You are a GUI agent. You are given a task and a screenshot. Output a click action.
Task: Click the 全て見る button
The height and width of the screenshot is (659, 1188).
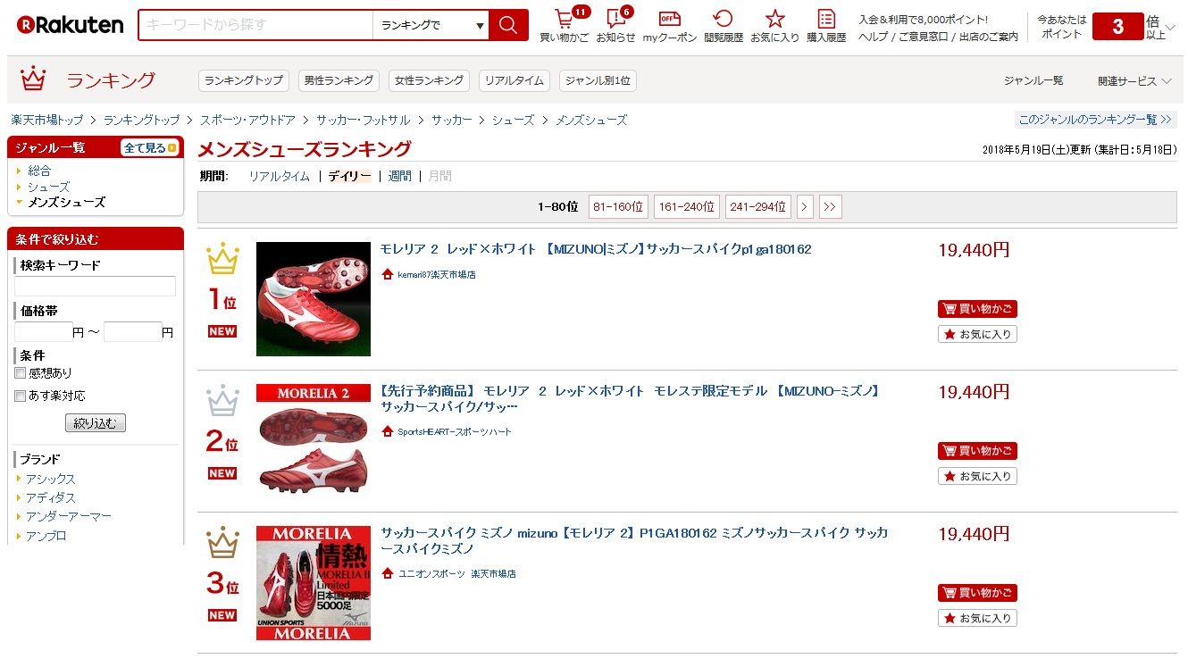coord(150,148)
